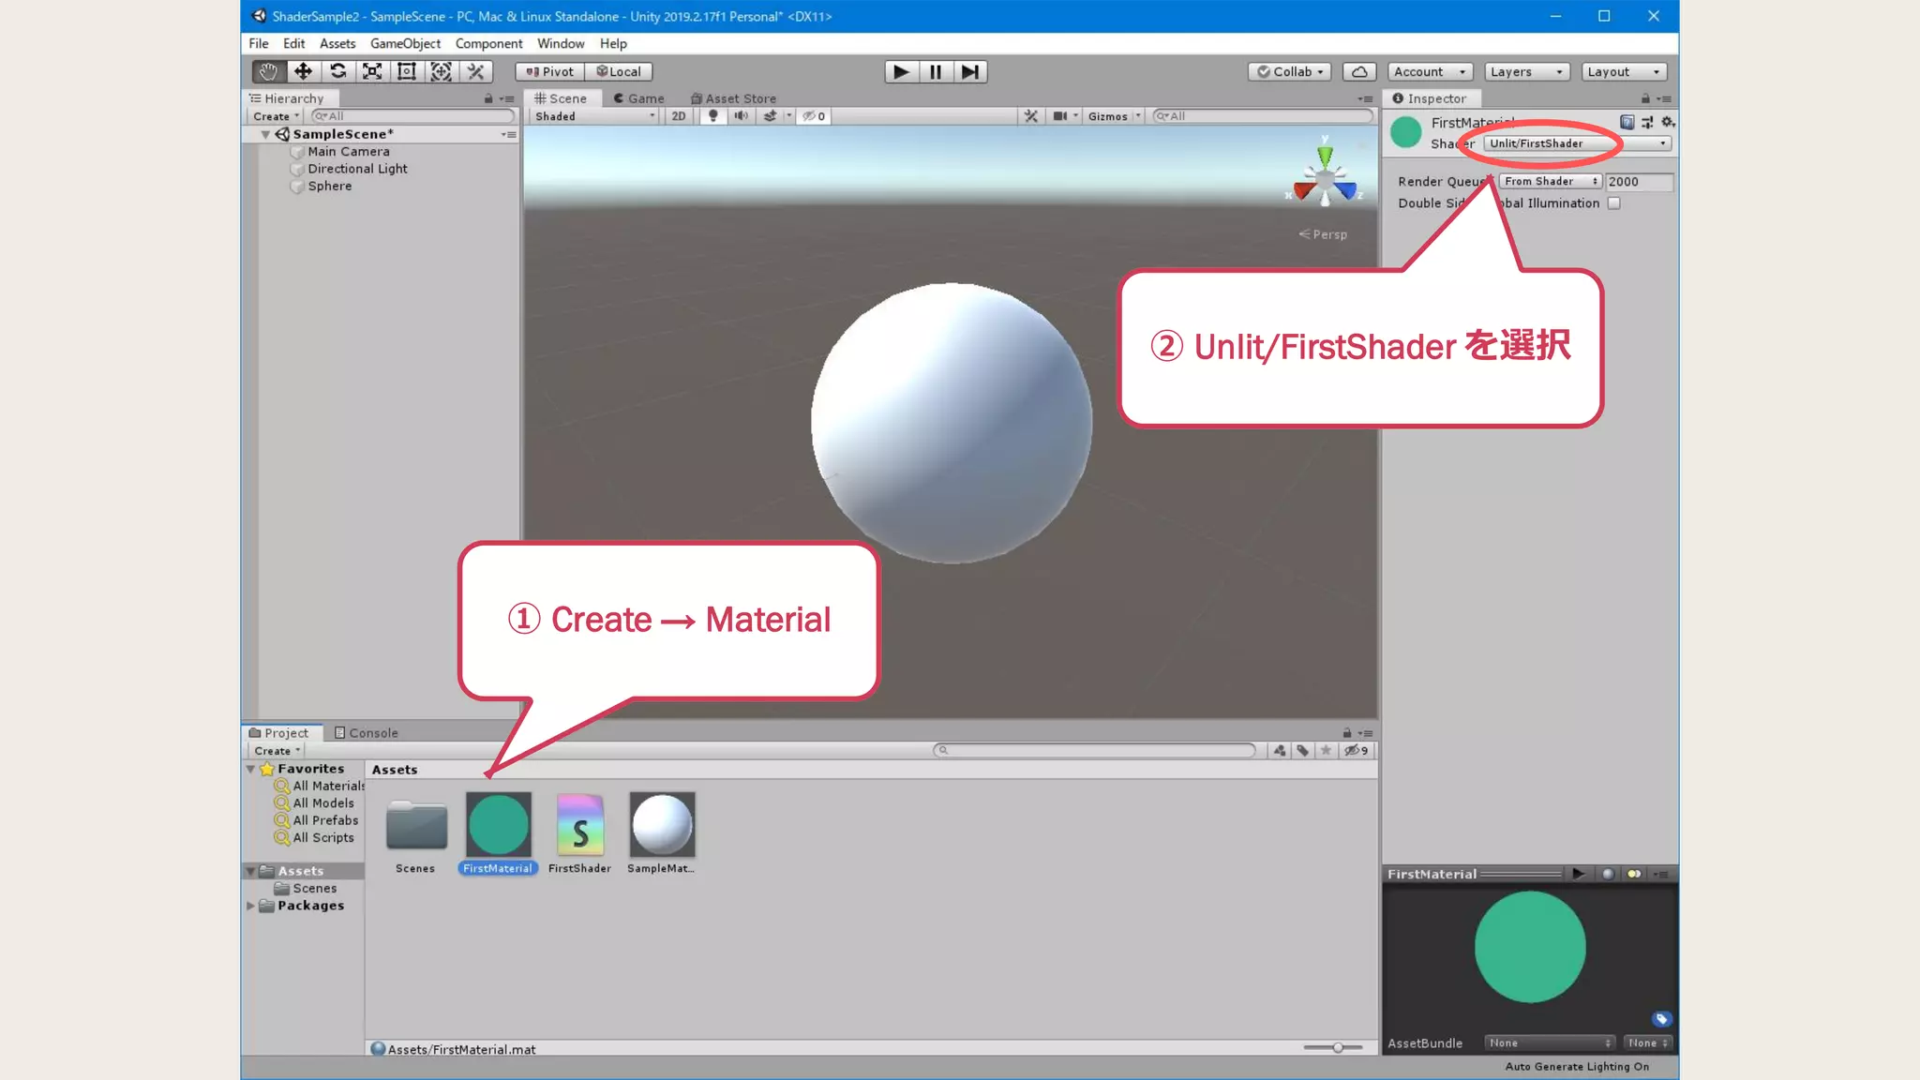Start Play mode

click(x=901, y=71)
